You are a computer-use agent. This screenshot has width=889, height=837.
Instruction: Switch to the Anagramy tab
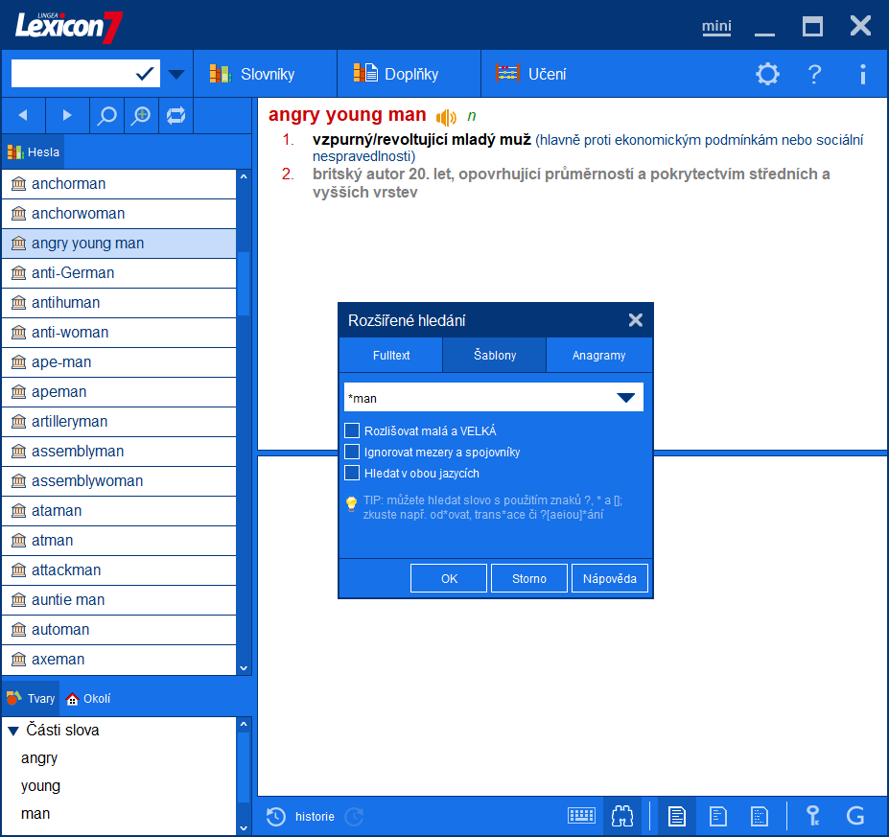point(598,355)
